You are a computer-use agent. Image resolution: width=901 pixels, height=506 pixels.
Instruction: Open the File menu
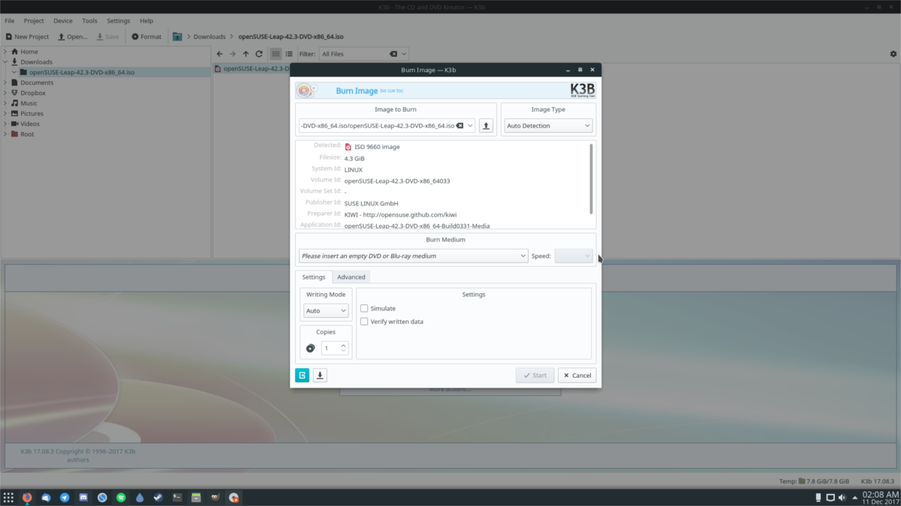pos(9,21)
